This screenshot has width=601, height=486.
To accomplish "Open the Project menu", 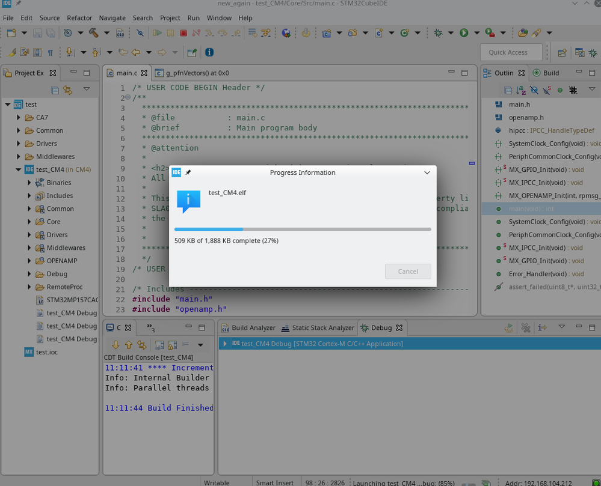I will click(170, 18).
